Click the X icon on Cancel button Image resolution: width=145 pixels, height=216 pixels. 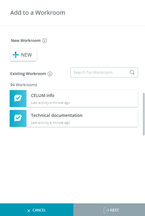coord(29,211)
